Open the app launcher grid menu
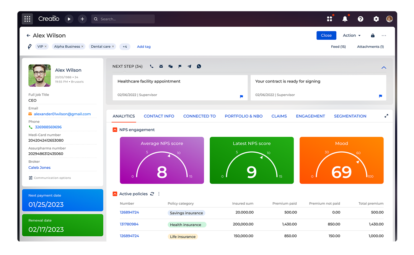The height and width of the screenshot is (255, 414). 27,19
